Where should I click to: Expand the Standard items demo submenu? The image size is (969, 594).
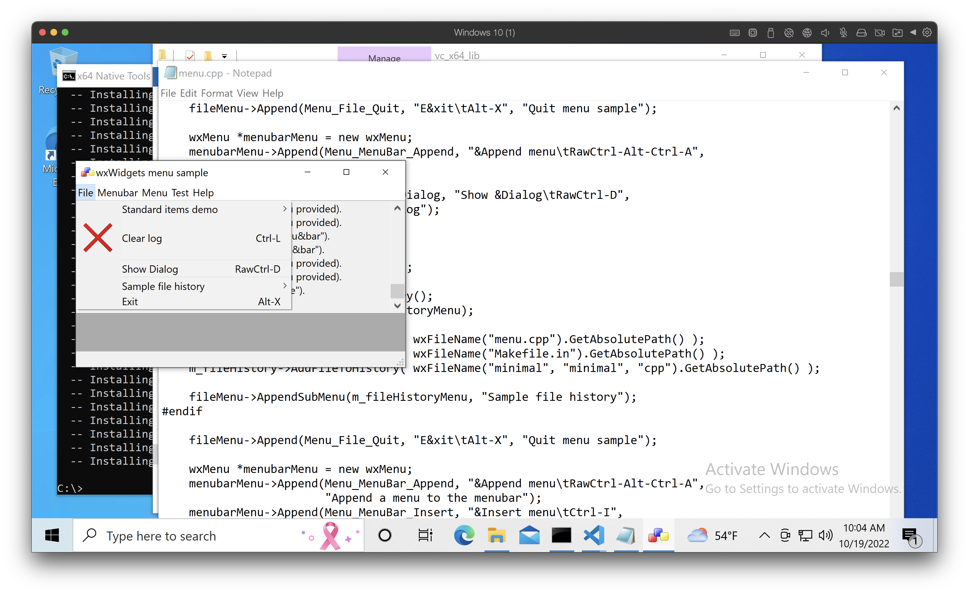pyautogui.click(x=170, y=209)
